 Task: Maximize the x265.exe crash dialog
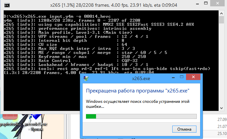(182, 77)
